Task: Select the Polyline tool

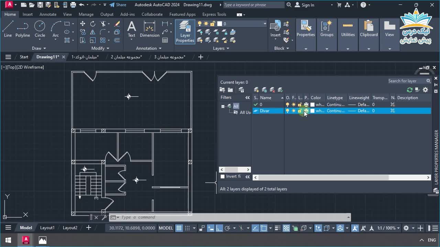Action: [x=23, y=29]
